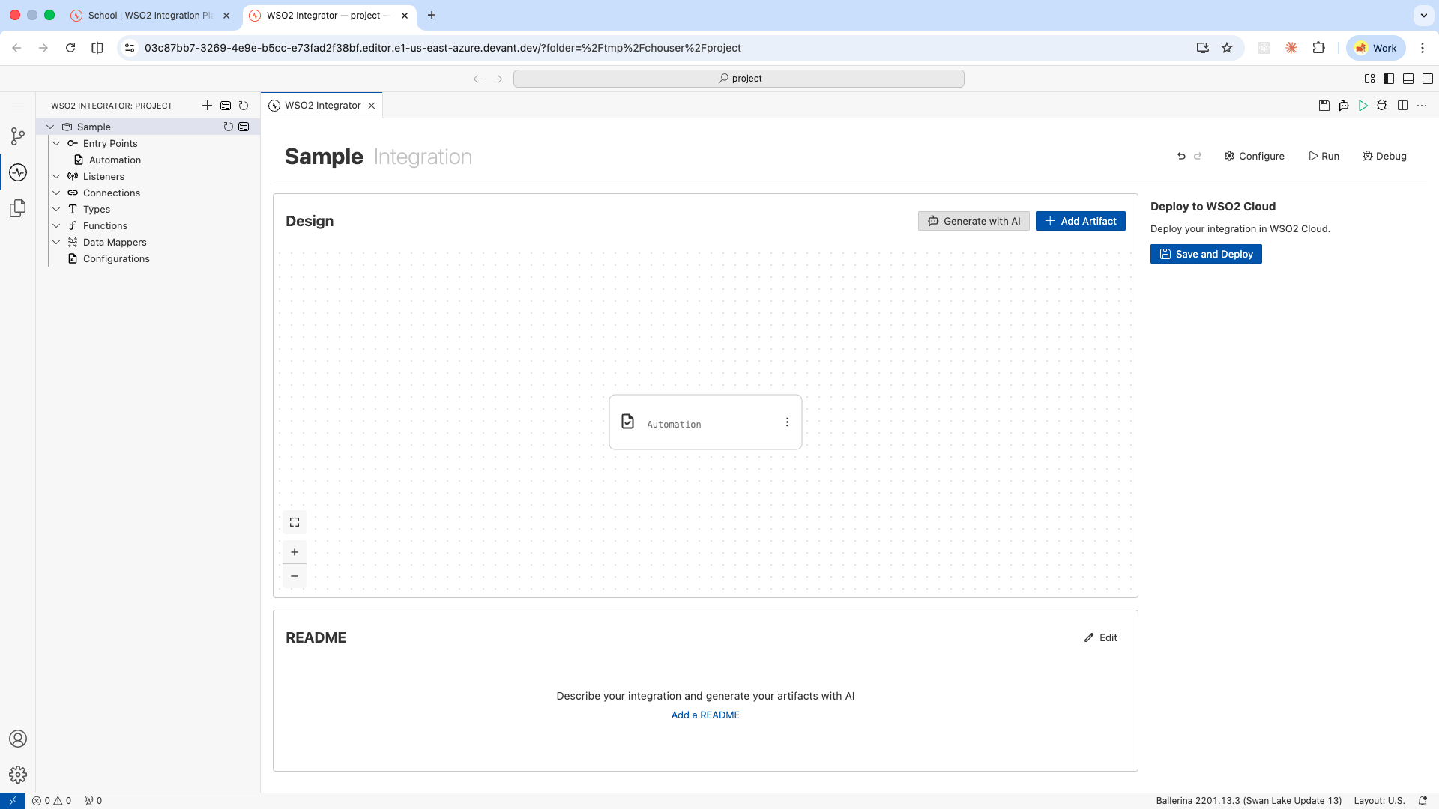Image resolution: width=1439 pixels, height=809 pixels.
Task: Click the errors and warnings status bar item
Action: (52, 801)
